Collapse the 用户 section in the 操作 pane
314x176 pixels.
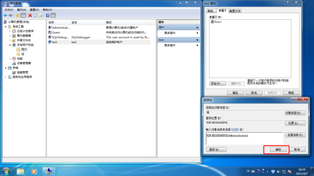(197, 27)
